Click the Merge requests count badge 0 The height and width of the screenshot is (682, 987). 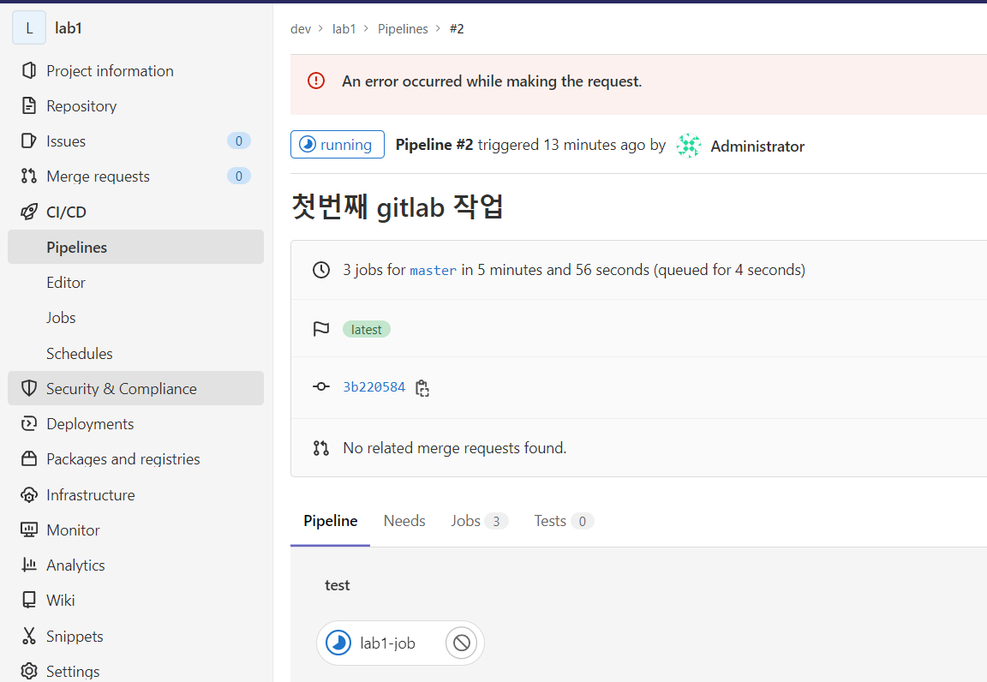pyautogui.click(x=238, y=176)
